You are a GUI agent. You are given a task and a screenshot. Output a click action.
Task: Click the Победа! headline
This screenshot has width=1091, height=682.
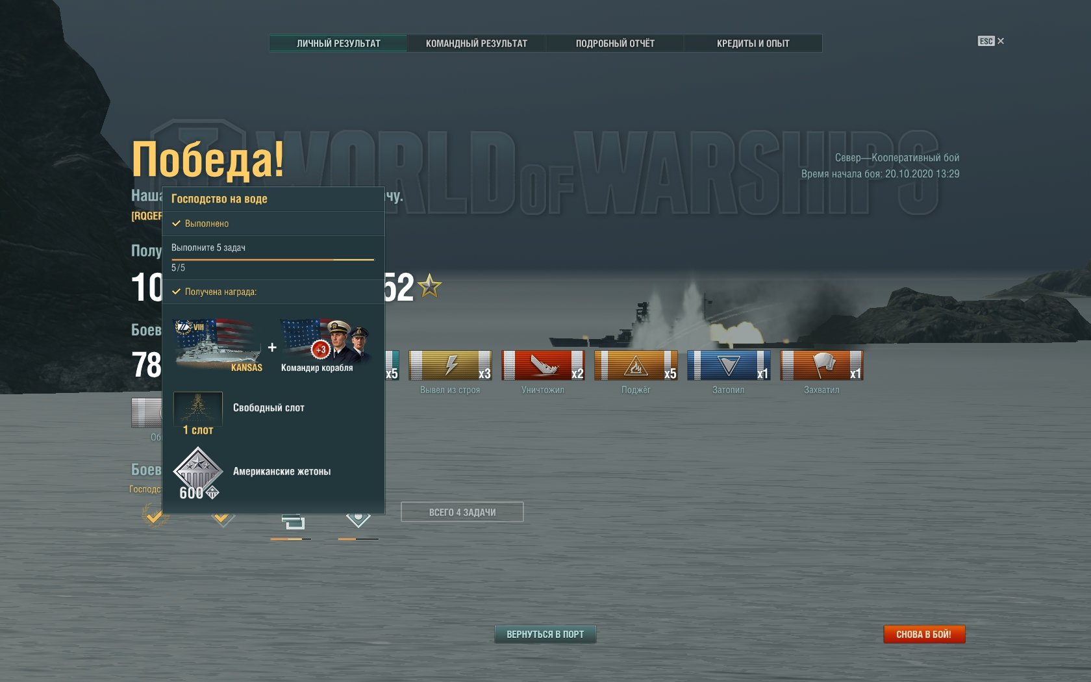208,159
